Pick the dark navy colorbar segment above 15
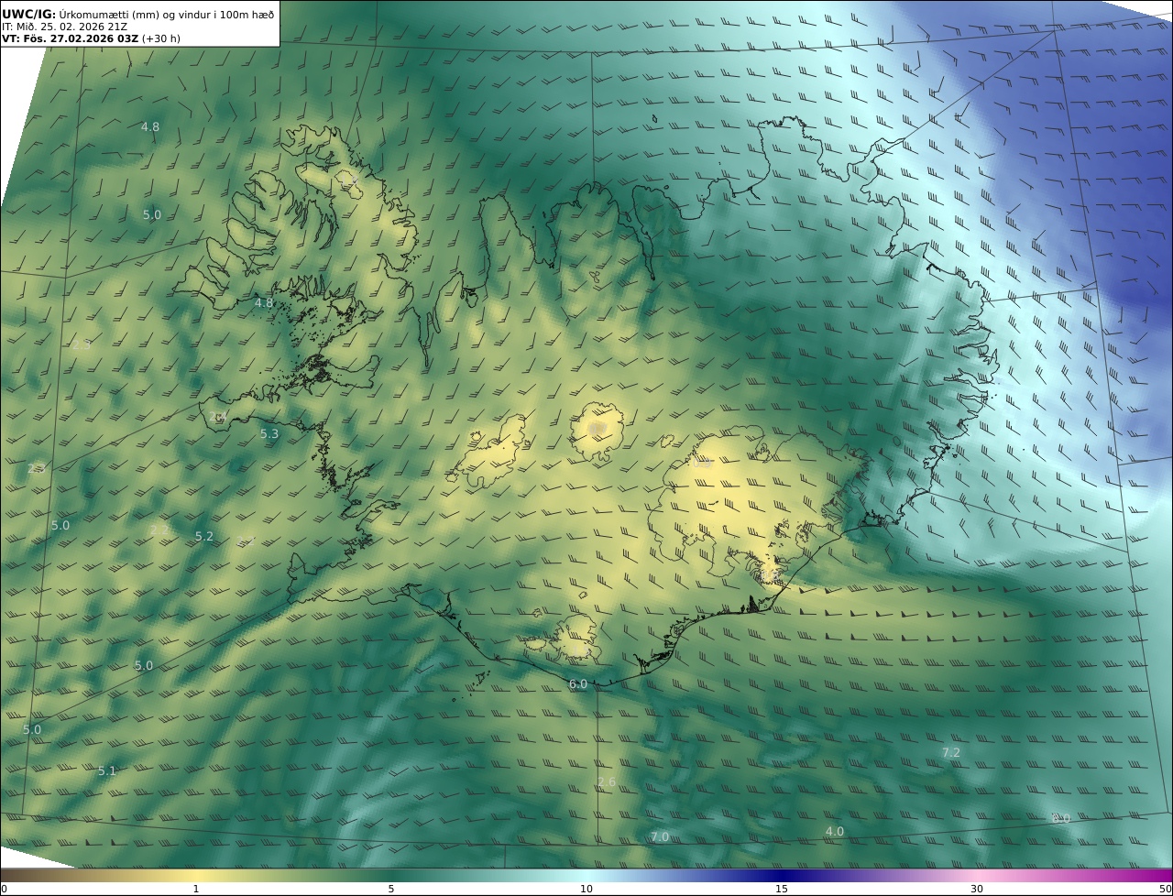 tap(782, 876)
